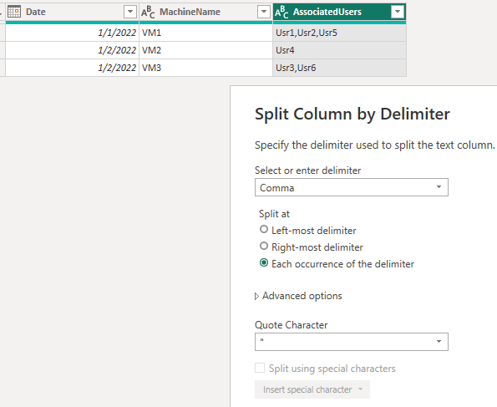Click the AssociatedUsers column ABC type icon

[x=281, y=12]
